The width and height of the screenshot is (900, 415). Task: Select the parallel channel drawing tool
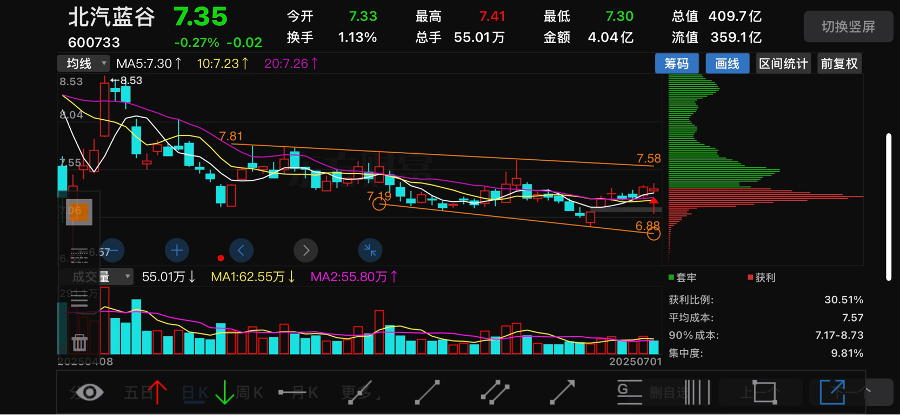click(495, 392)
